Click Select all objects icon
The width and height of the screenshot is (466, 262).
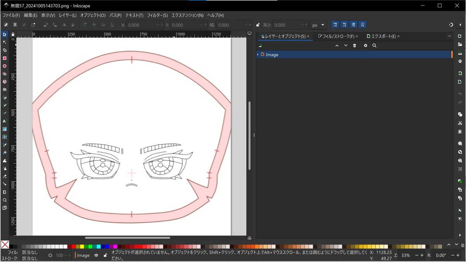[x=6, y=25]
